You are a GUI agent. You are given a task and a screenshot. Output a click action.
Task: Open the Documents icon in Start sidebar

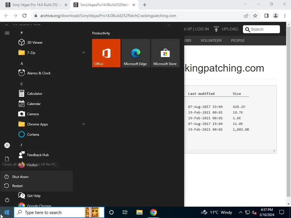[7, 159]
